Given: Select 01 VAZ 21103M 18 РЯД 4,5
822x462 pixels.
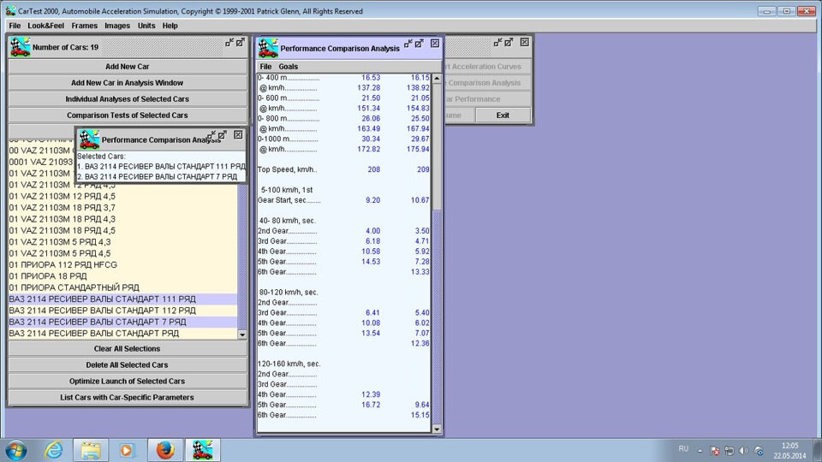Looking at the screenshot, I should coord(122,230).
